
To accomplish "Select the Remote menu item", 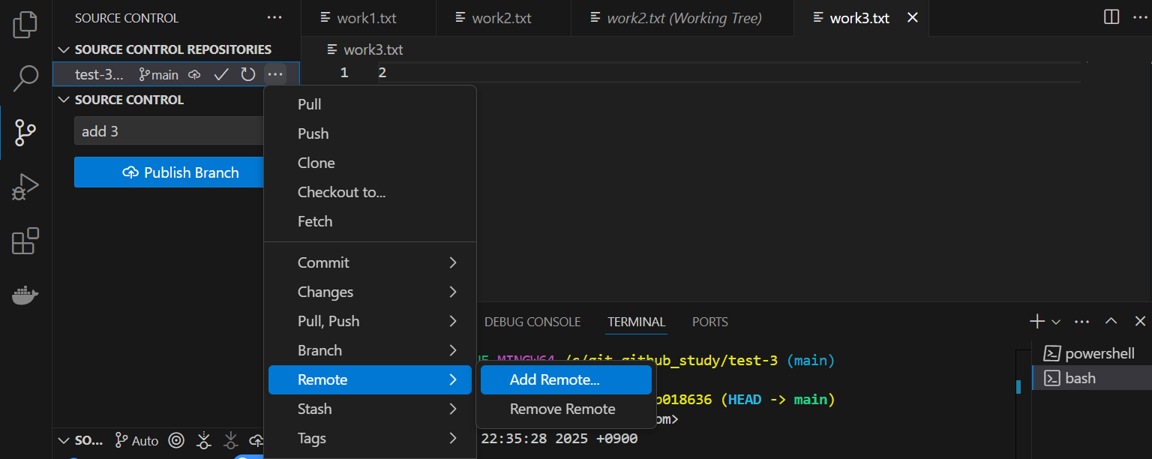I will [x=370, y=379].
